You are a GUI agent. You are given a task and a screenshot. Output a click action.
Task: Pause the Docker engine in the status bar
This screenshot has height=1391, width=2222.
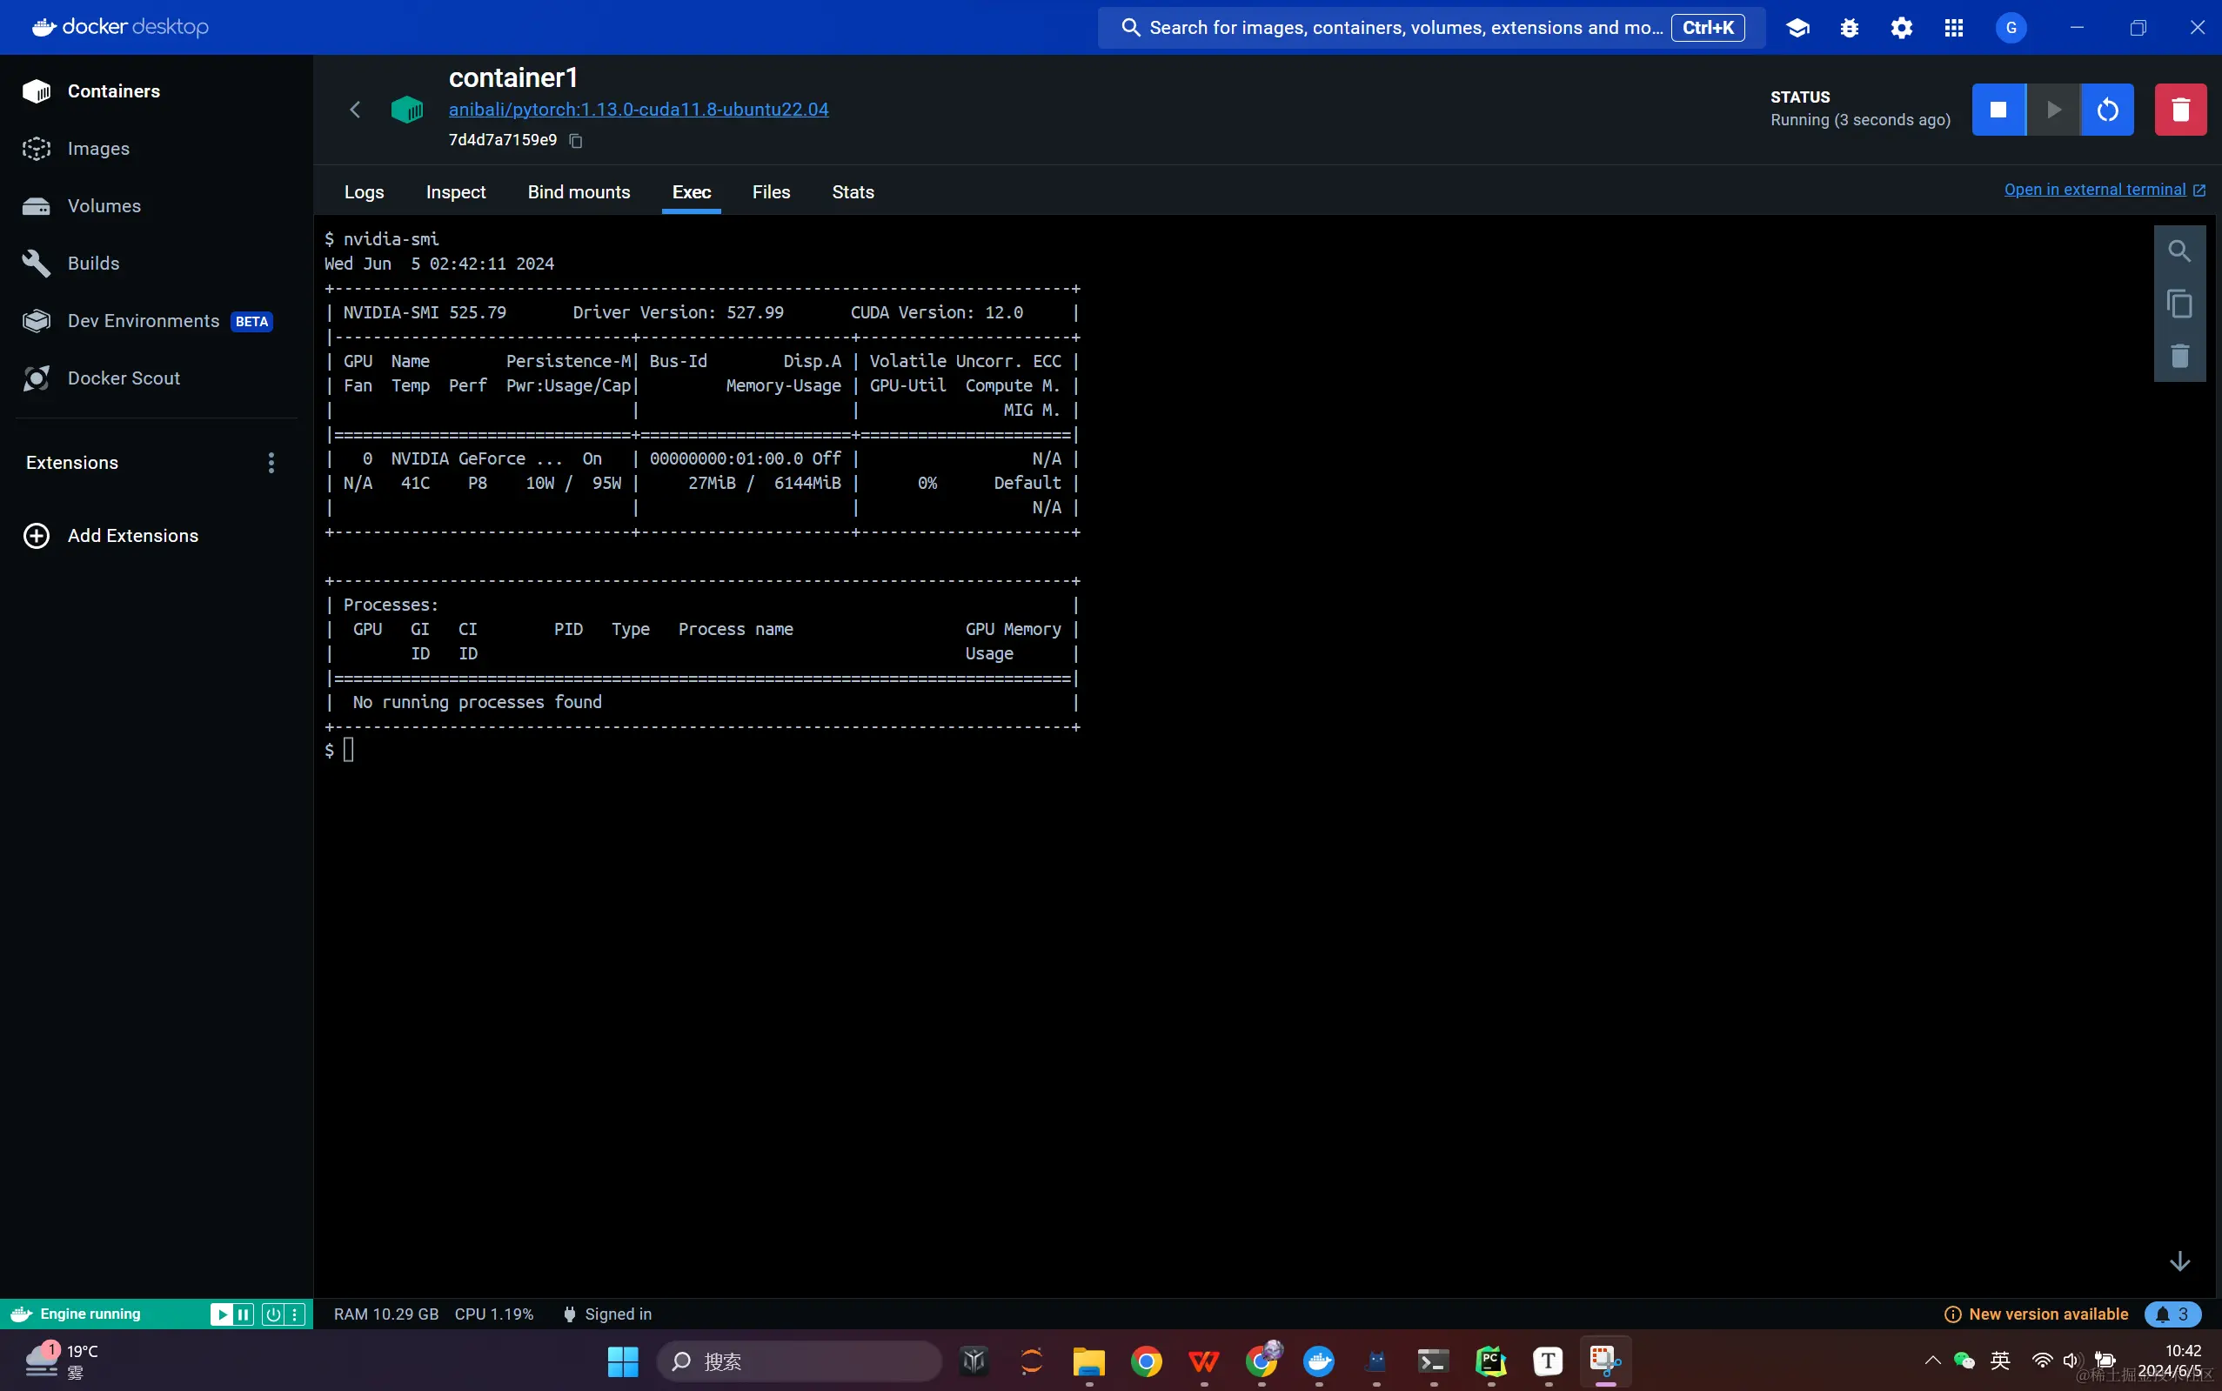pos(244,1314)
